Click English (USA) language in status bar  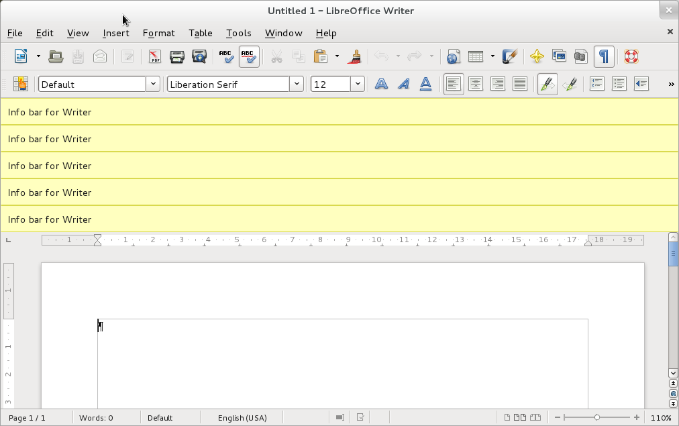pos(242,418)
